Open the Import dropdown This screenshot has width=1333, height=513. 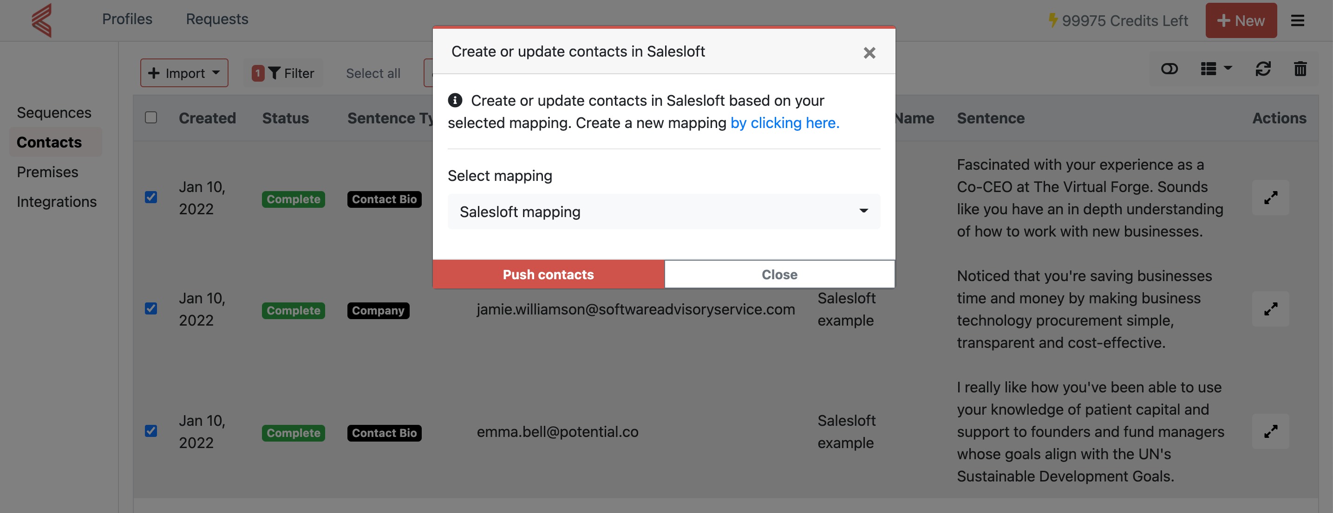[184, 73]
